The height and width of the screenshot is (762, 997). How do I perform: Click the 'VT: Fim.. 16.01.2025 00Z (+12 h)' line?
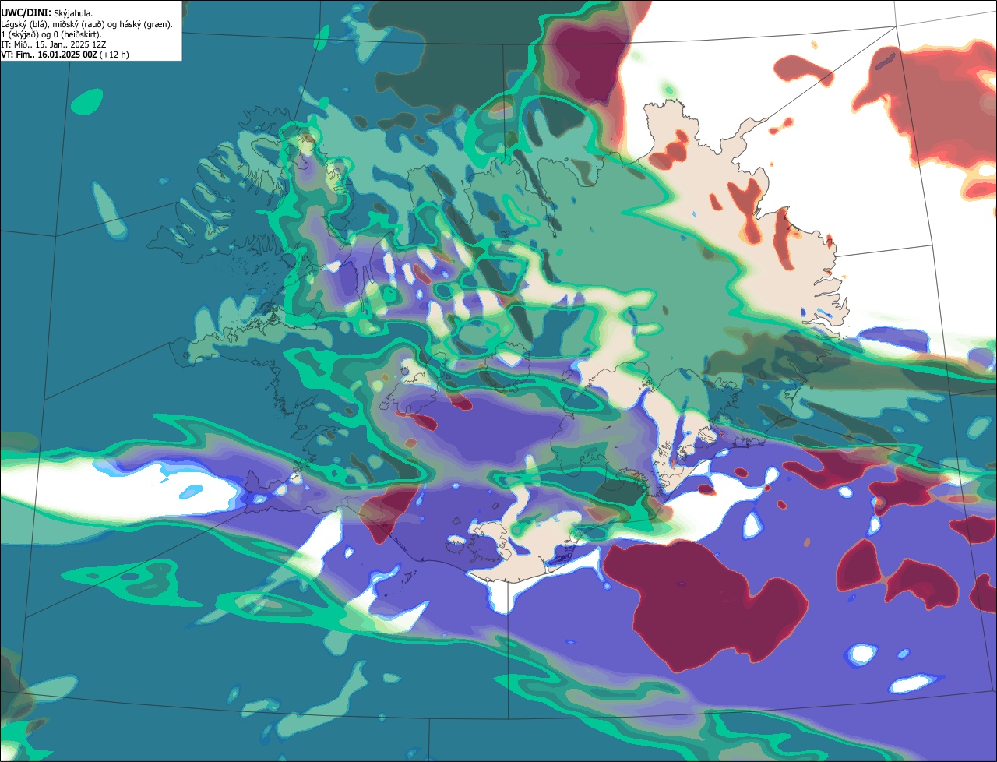pyautogui.click(x=65, y=55)
